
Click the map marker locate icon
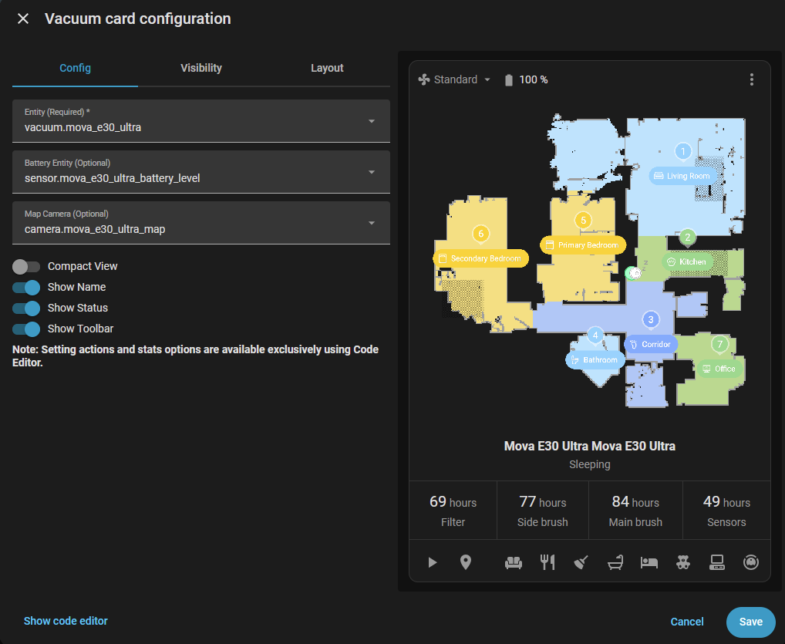click(466, 562)
